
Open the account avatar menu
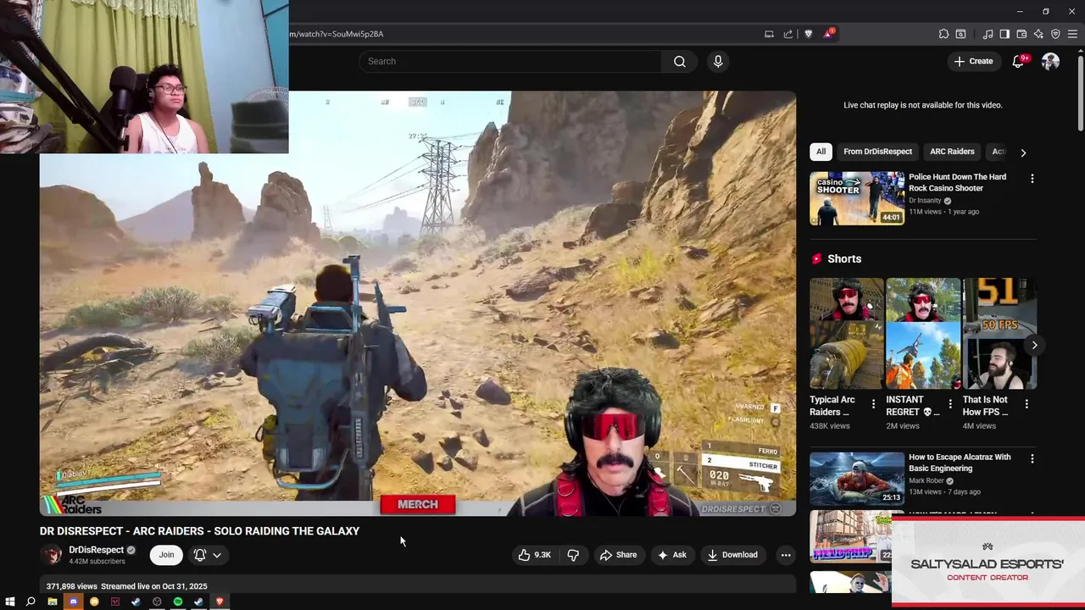1050,61
